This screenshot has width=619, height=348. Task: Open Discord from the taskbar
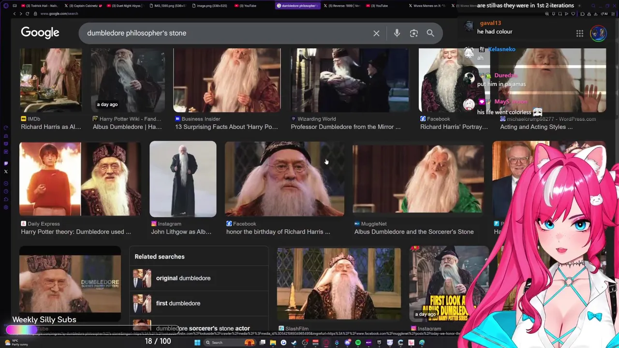348,343
